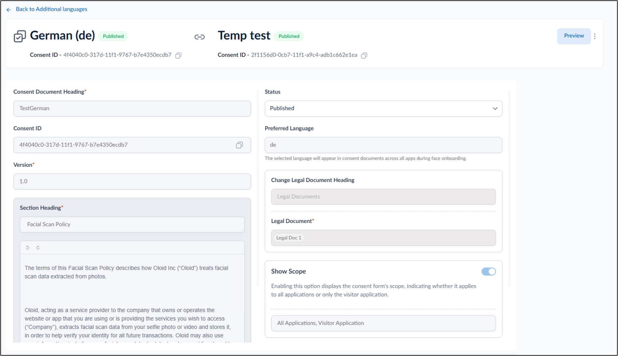
Task: Select the Legal Doc 1 chip
Action: [x=289, y=238]
